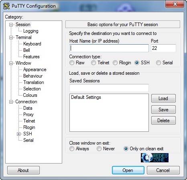Screen dimensions: 187x180
Task: Select Serial connection type
Action: (159, 63)
